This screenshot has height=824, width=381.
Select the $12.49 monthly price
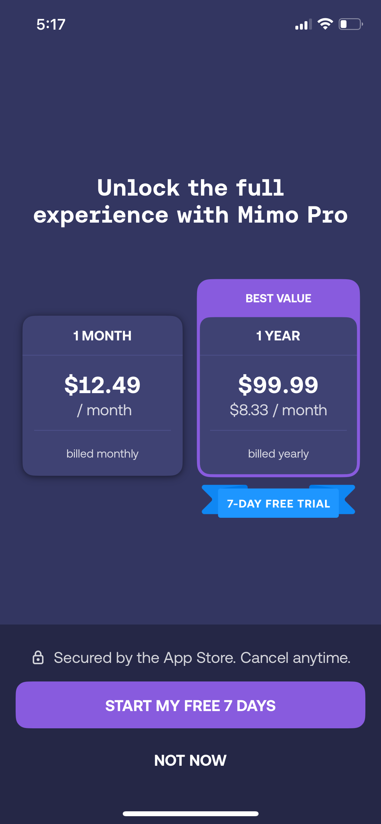coord(103,385)
